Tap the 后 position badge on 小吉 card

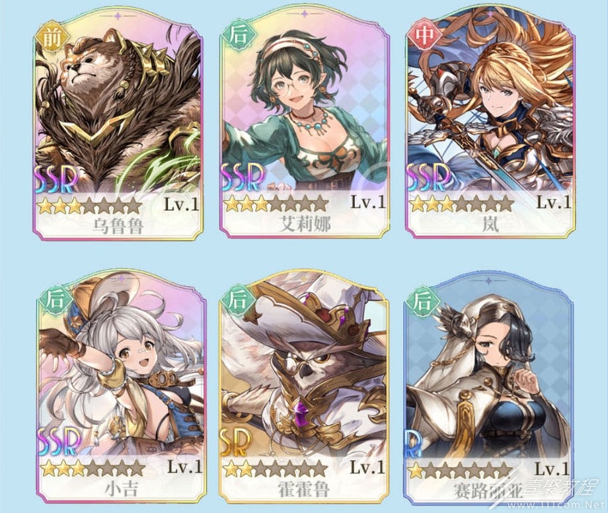(x=55, y=301)
